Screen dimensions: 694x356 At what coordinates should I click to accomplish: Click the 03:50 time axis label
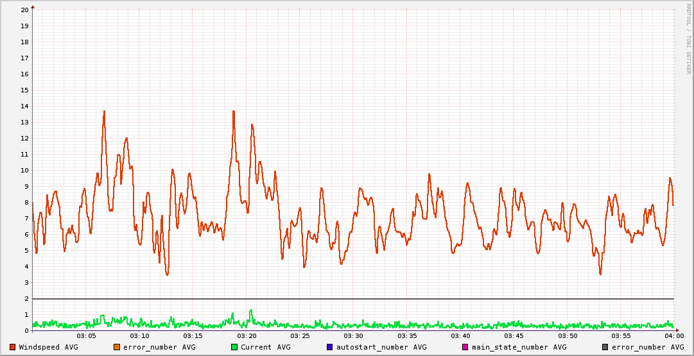pyautogui.click(x=567, y=336)
